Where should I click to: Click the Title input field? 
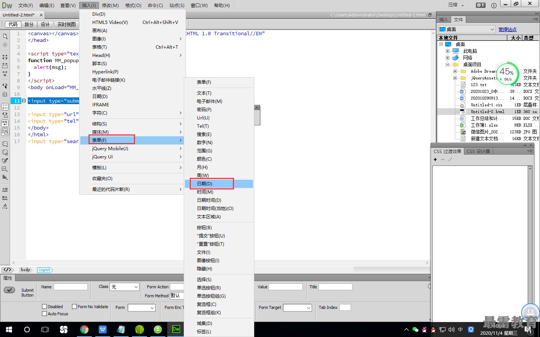click(335, 287)
